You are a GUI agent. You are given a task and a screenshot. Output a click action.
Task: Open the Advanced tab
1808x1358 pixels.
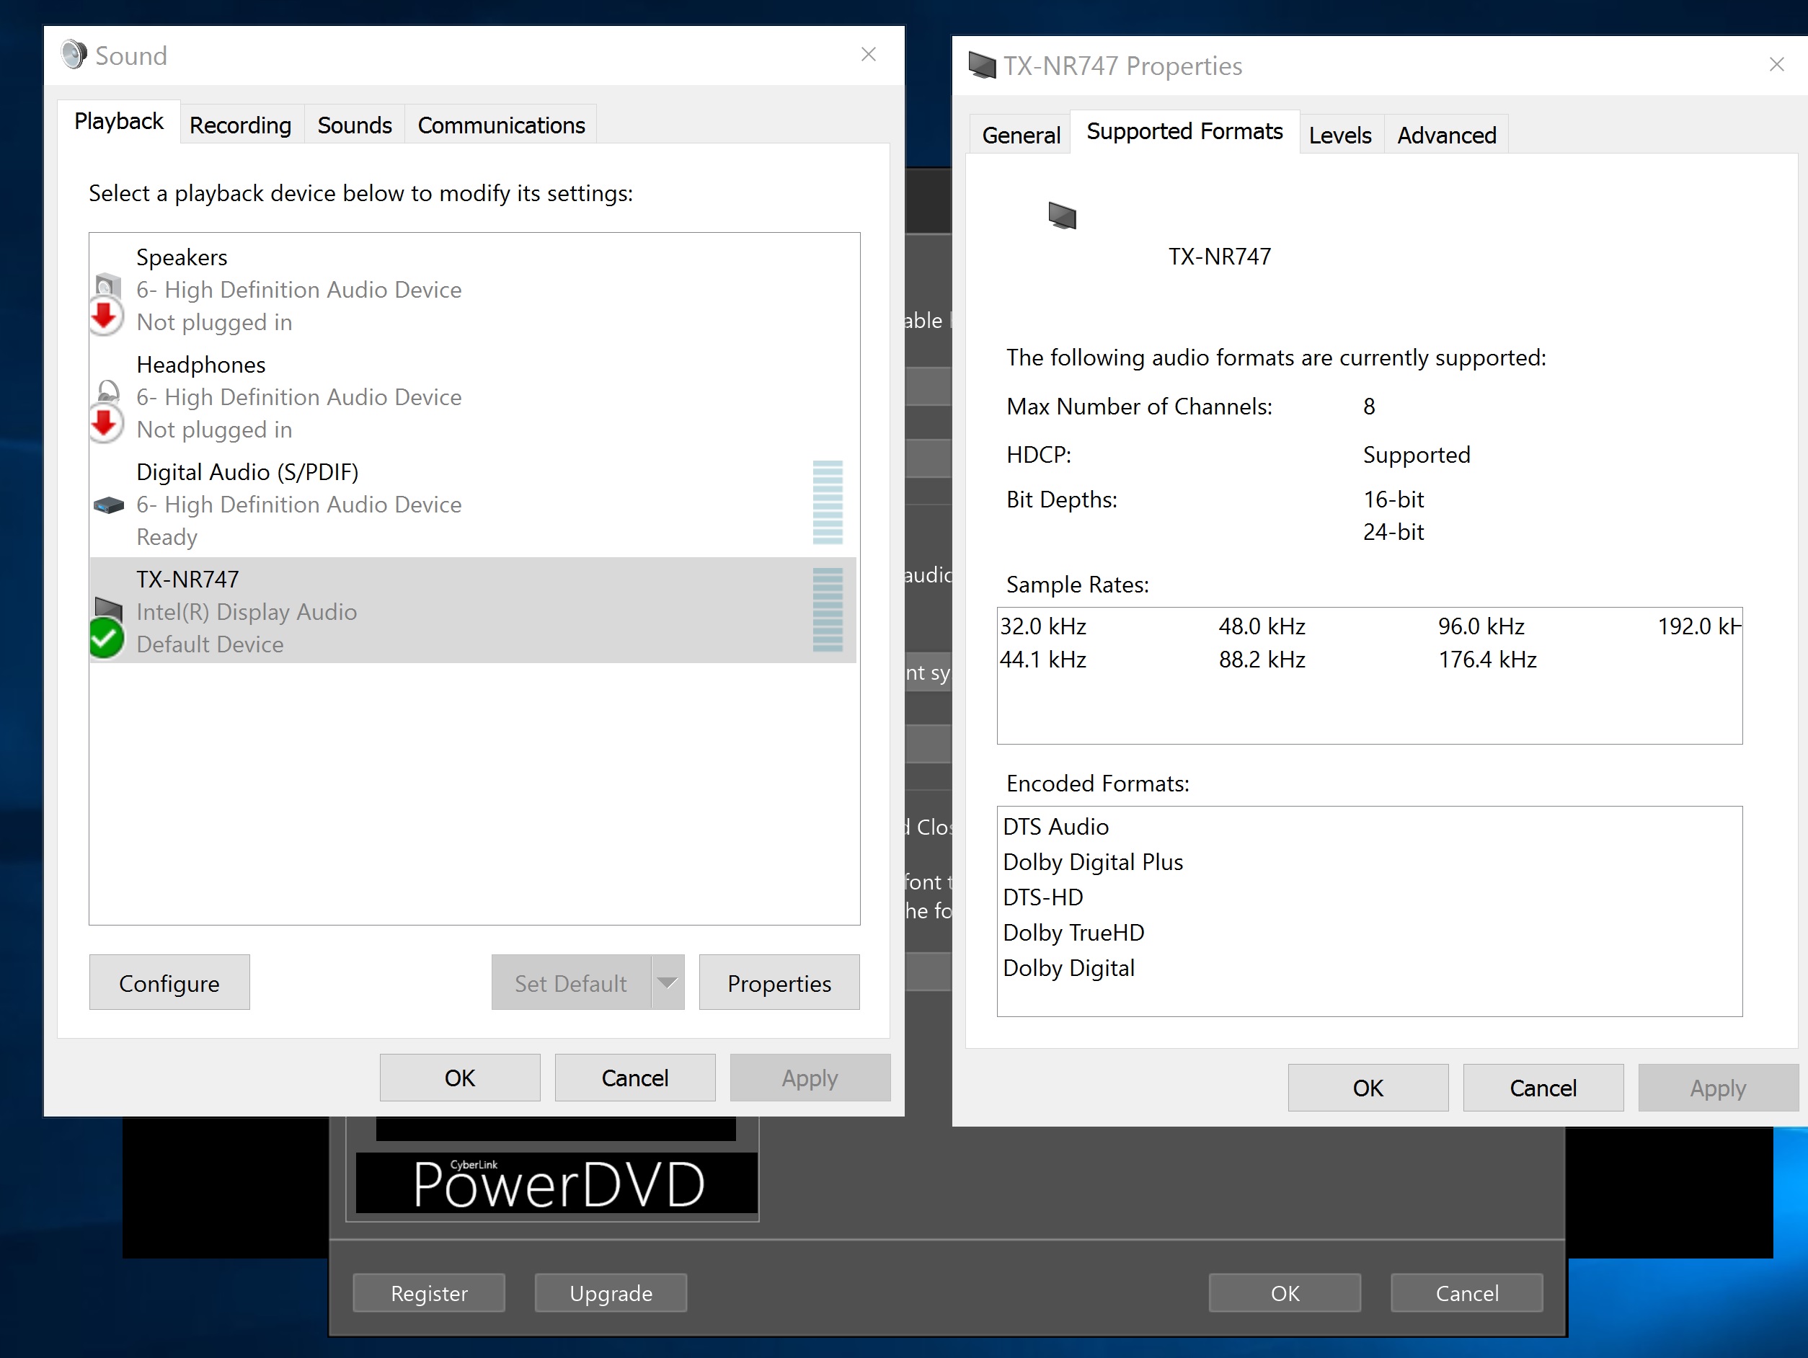(x=1447, y=135)
